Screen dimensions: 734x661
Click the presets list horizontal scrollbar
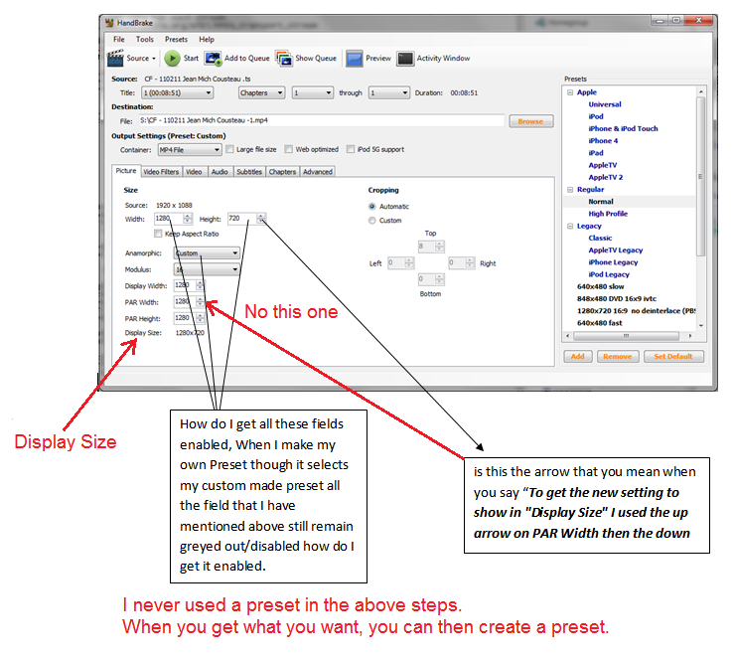[x=629, y=336]
